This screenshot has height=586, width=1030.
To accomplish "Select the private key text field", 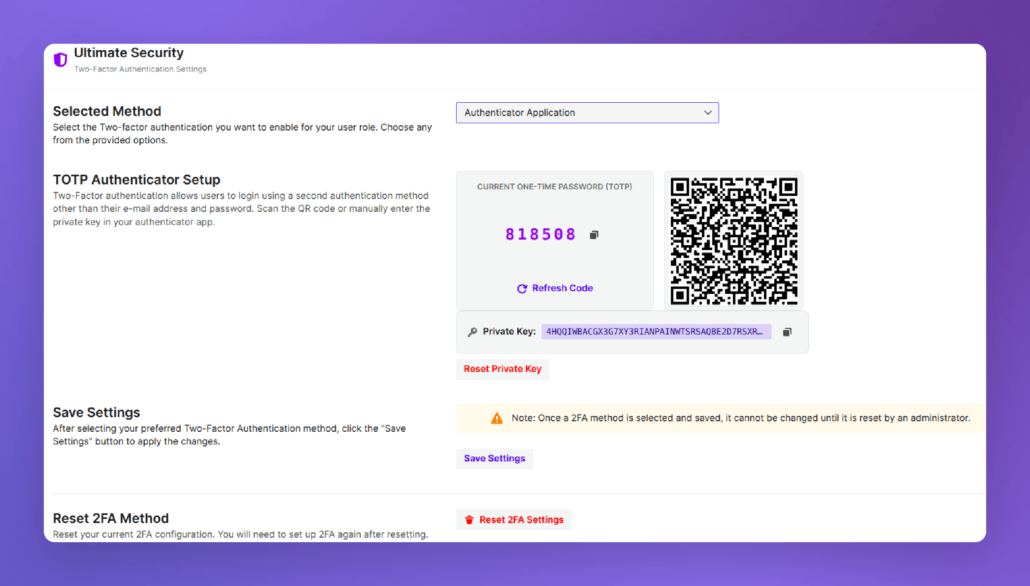I will pos(656,332).
